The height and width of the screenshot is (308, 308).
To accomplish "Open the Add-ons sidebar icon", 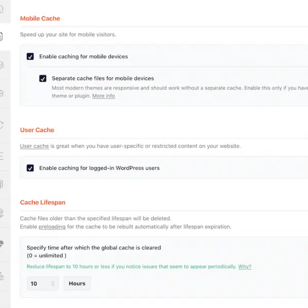I will (3, 276).
